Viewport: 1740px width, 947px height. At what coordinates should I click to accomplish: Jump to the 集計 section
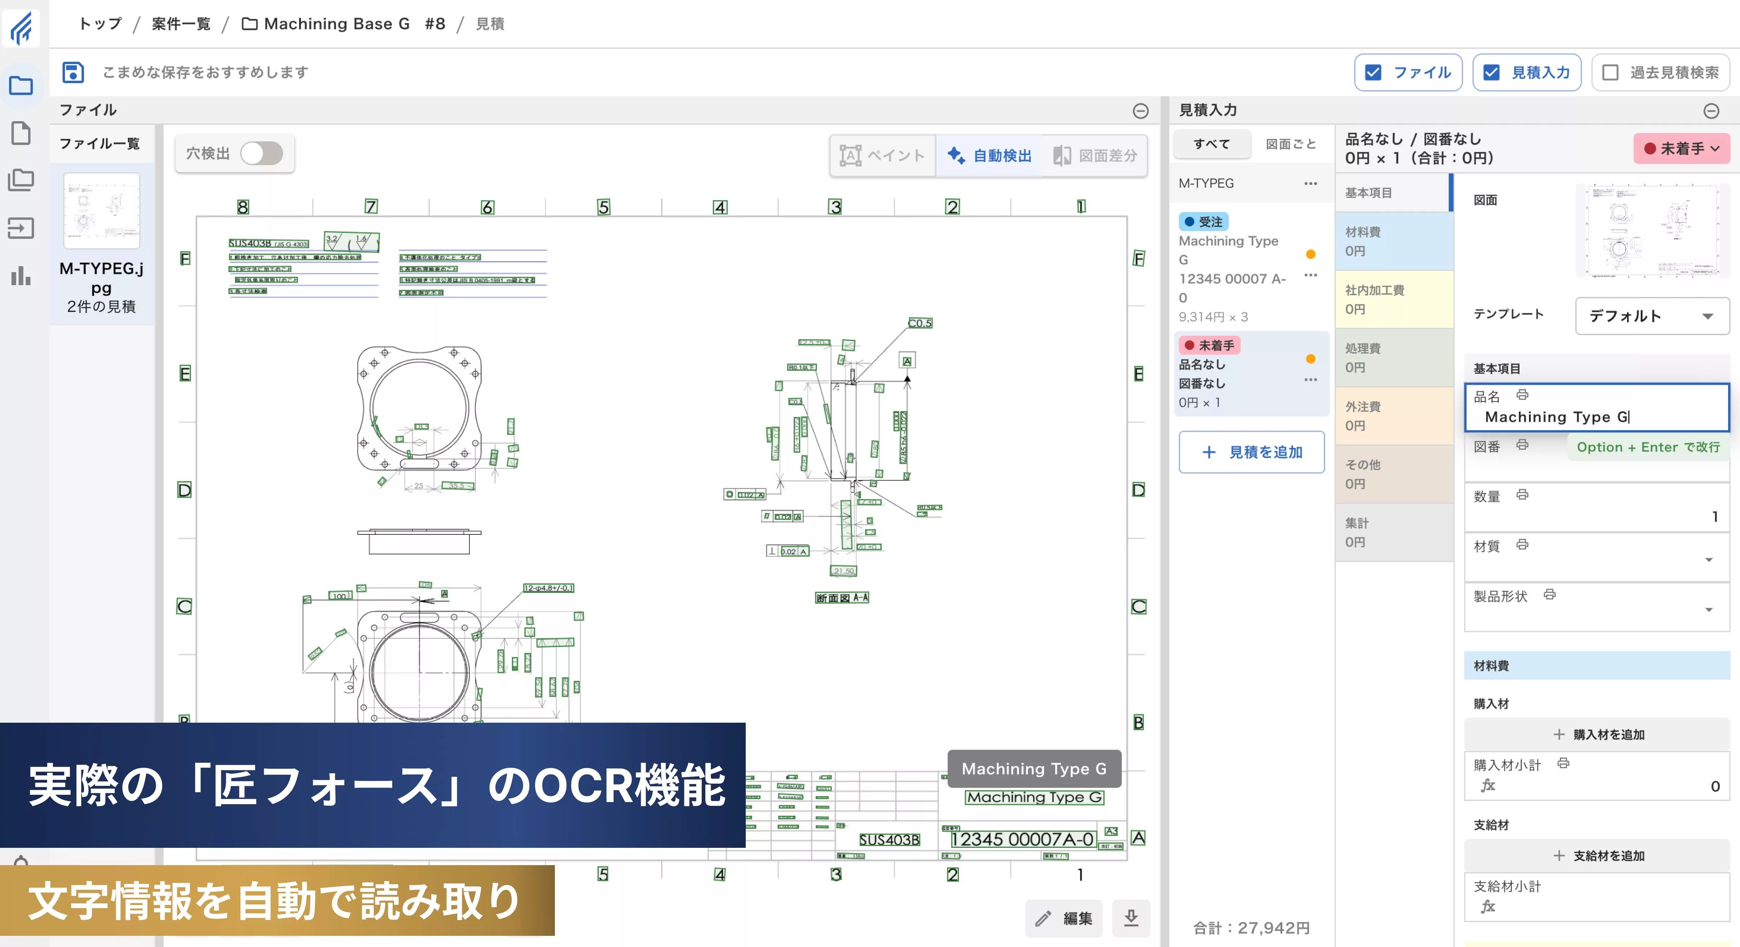(1394, 532)
